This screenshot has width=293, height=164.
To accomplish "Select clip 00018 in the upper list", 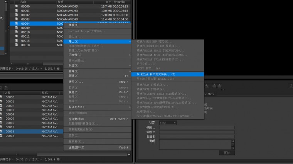I will 37,45.
